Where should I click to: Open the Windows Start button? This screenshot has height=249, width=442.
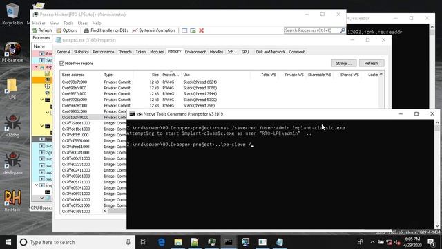(x=8, y=242)
